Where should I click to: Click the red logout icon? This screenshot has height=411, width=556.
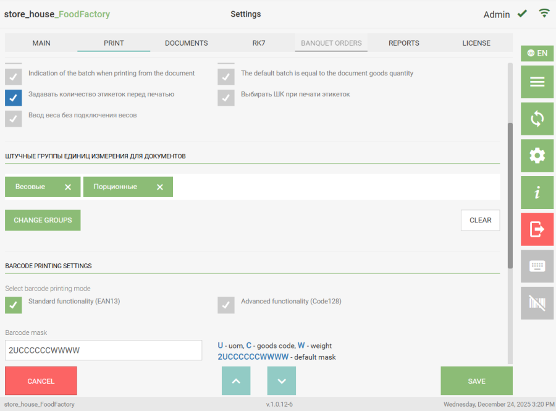[x=537, y=229]
